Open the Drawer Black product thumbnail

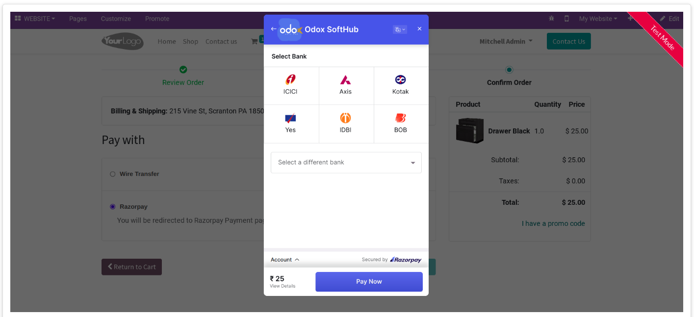coord(470,131)
